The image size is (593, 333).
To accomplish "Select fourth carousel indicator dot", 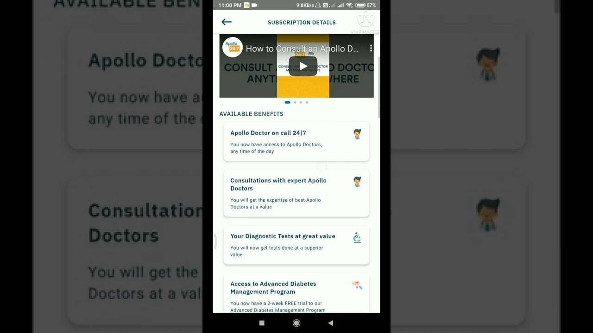I will tap(307, 102).
